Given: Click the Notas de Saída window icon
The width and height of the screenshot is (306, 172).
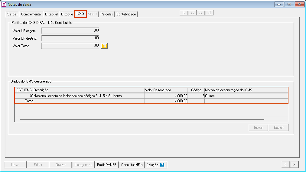Looking at the screenshot, I should (x=4, y=5).
